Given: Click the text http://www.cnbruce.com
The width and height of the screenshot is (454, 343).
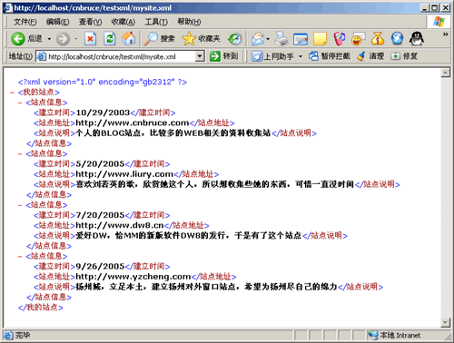Looking at the screenshot, I should (x=133, y=122).
